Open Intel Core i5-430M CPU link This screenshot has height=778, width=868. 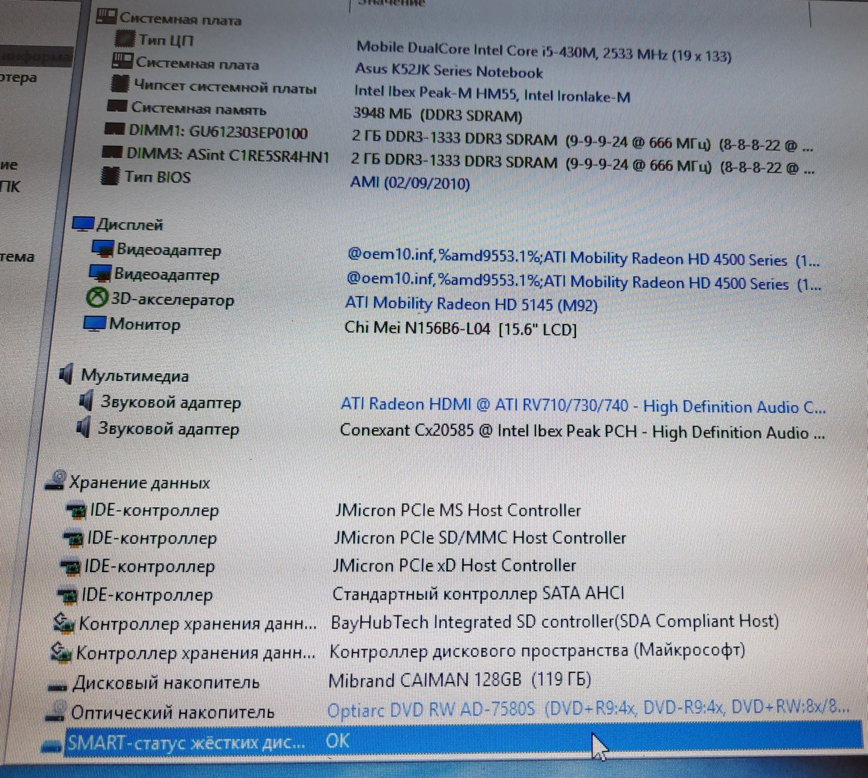tap(544, 51)
